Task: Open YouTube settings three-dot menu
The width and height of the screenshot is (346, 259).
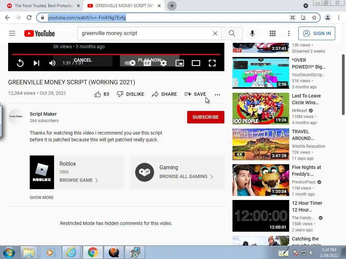Action: point(289,33)
